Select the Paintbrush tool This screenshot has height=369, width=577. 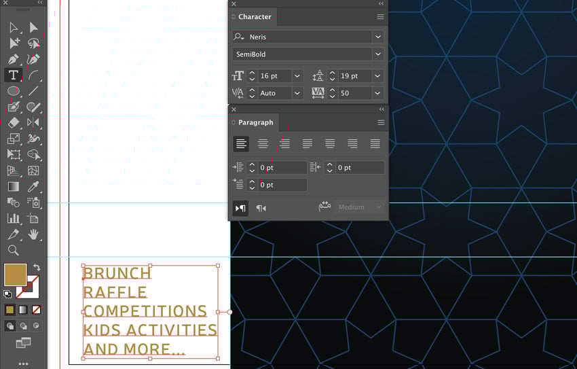coord(14,107)
